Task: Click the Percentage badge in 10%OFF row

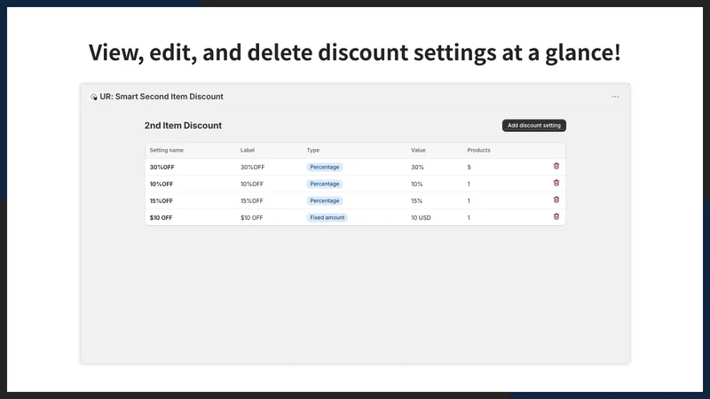Action: 324,184
